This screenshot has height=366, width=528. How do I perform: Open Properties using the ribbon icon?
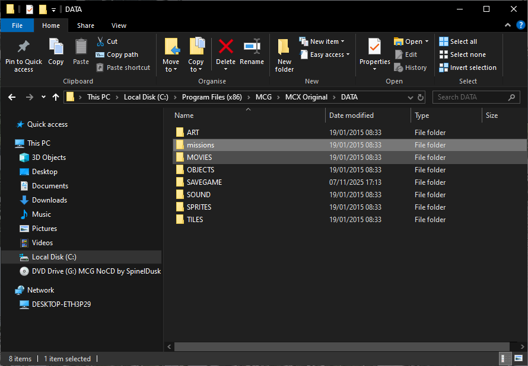point(374,47)
